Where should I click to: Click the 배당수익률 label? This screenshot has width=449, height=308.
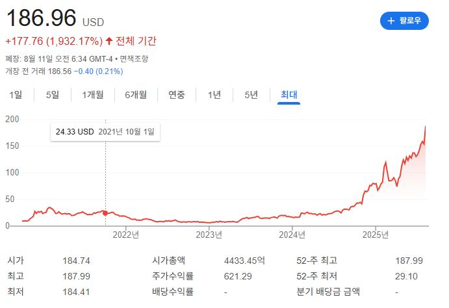tap(173, 292)
